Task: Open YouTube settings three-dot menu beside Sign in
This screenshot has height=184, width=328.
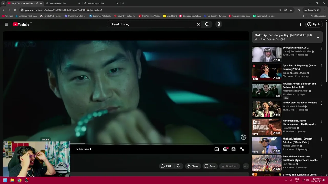Action: click(300, 24)
